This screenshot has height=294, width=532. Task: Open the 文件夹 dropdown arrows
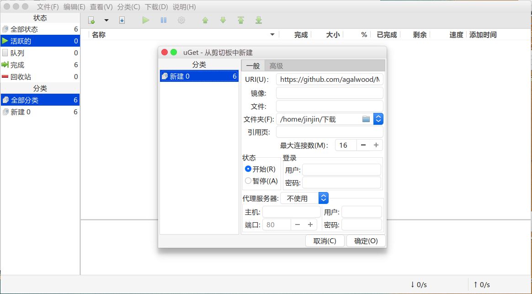(378, 119)
